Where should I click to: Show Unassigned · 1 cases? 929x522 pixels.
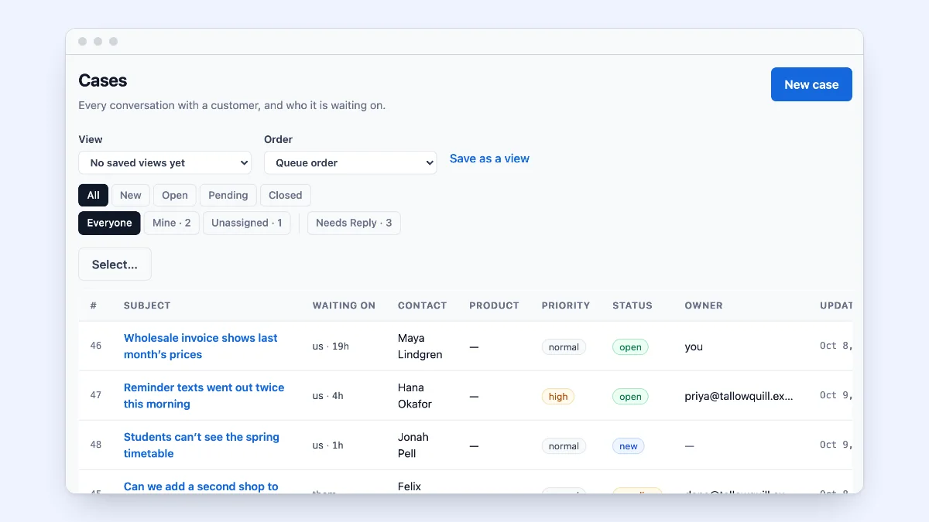(247, 223)
